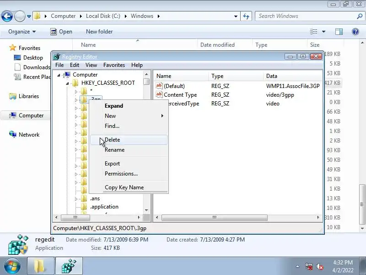Viewport: 366px width, 275px height.
Task: Select Export in the context menu
Action: 129,164
